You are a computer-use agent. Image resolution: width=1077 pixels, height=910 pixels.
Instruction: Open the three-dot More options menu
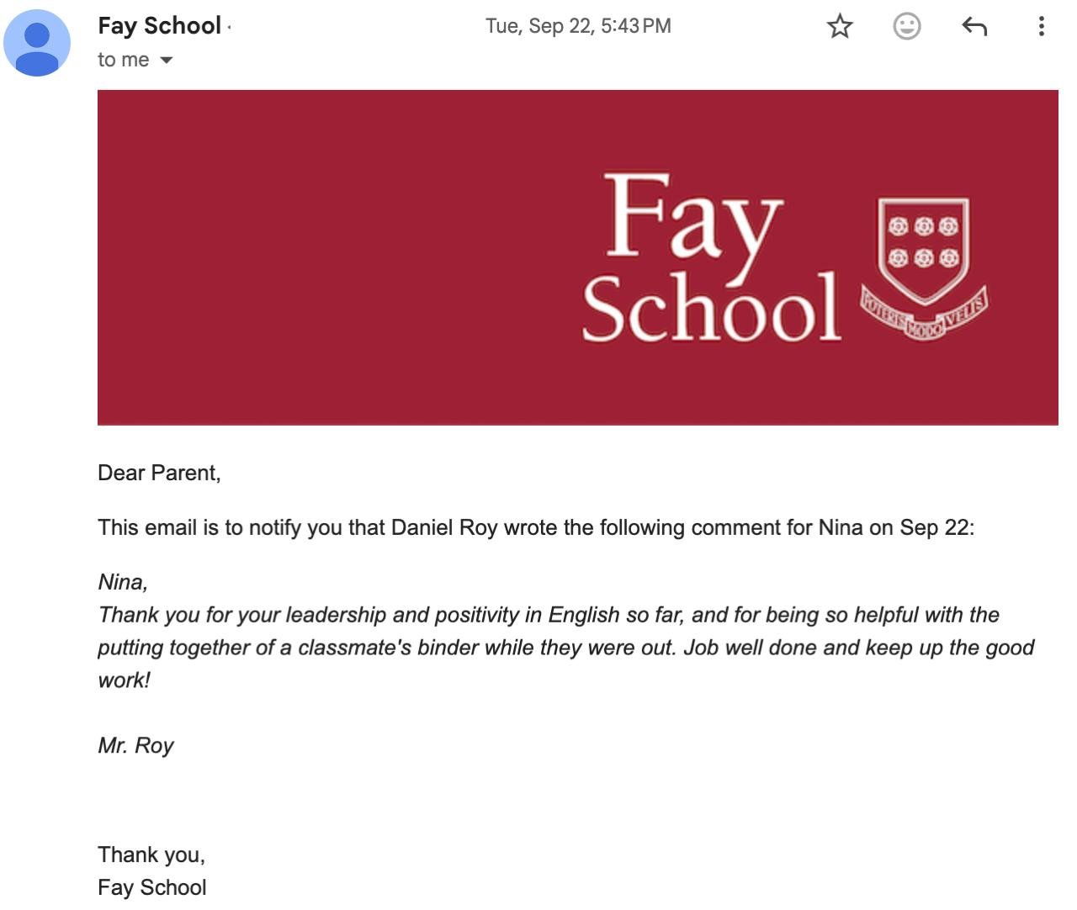[x=1042, y=26]
